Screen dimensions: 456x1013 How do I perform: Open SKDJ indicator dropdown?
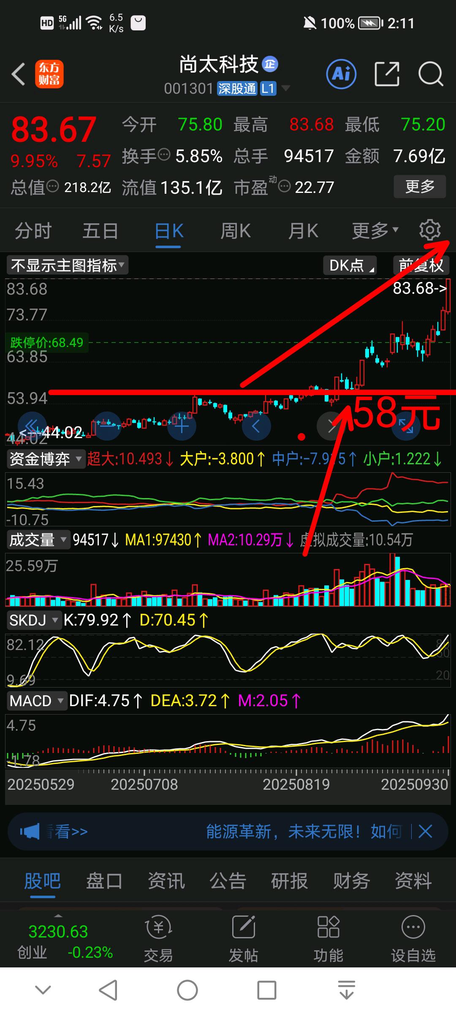(x=34, y=620)
